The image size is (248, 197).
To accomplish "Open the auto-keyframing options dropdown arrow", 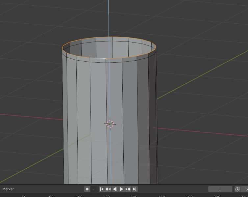I will (x=93, y=189).
